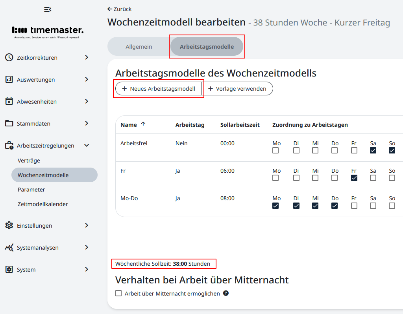Screen dimensions: 403x314
Task: Expand the System menu chevron
Action: click(87, 269)
